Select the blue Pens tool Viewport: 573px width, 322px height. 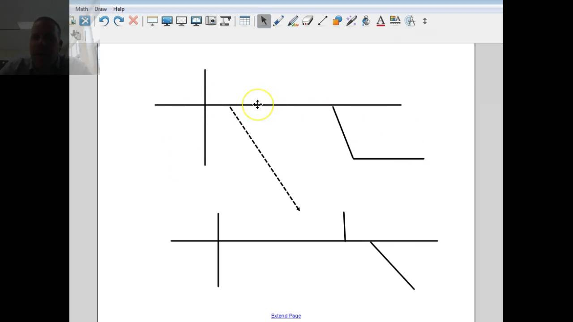pyautogui.click(x=278, y=21)
